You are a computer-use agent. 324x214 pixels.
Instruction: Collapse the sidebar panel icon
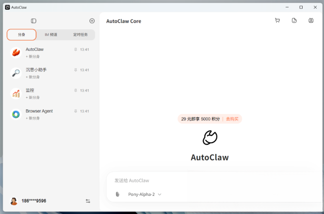33,21
